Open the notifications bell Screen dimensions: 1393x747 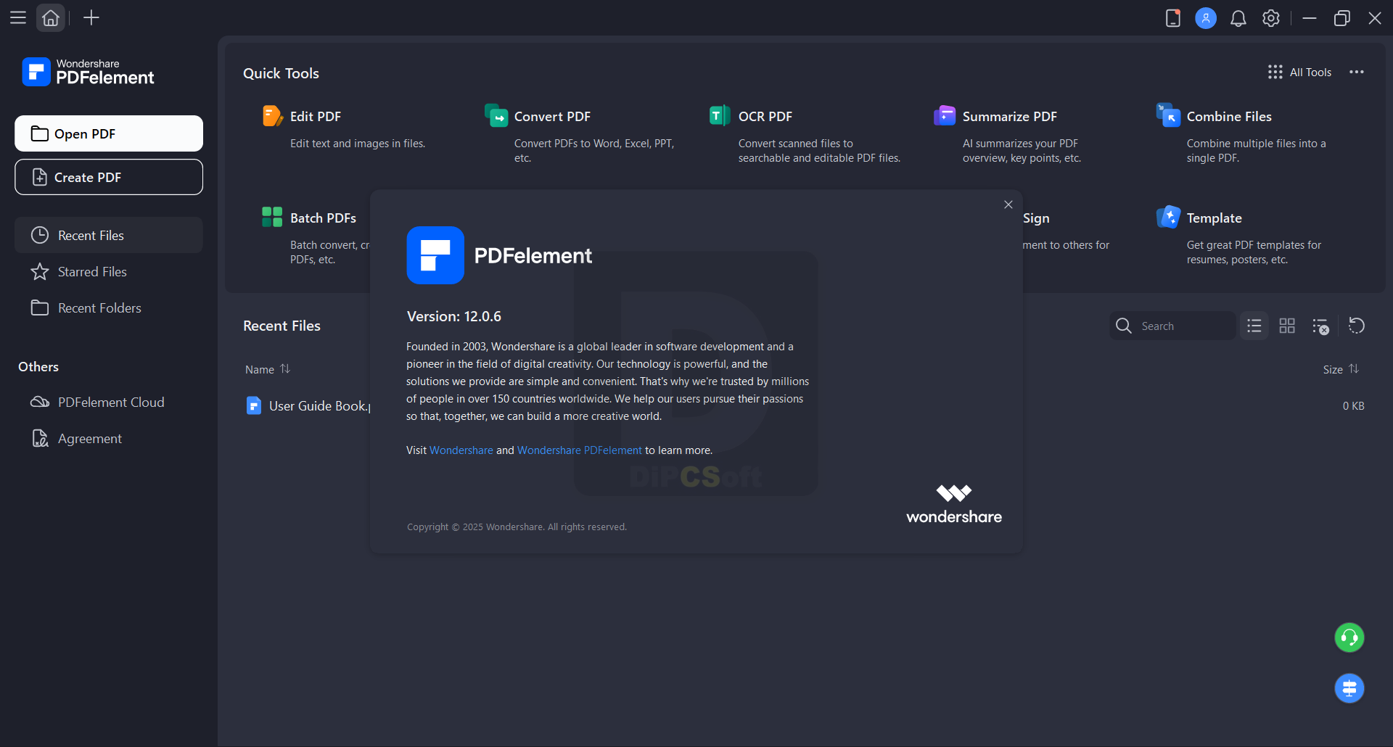click(x=1238, y=18)
